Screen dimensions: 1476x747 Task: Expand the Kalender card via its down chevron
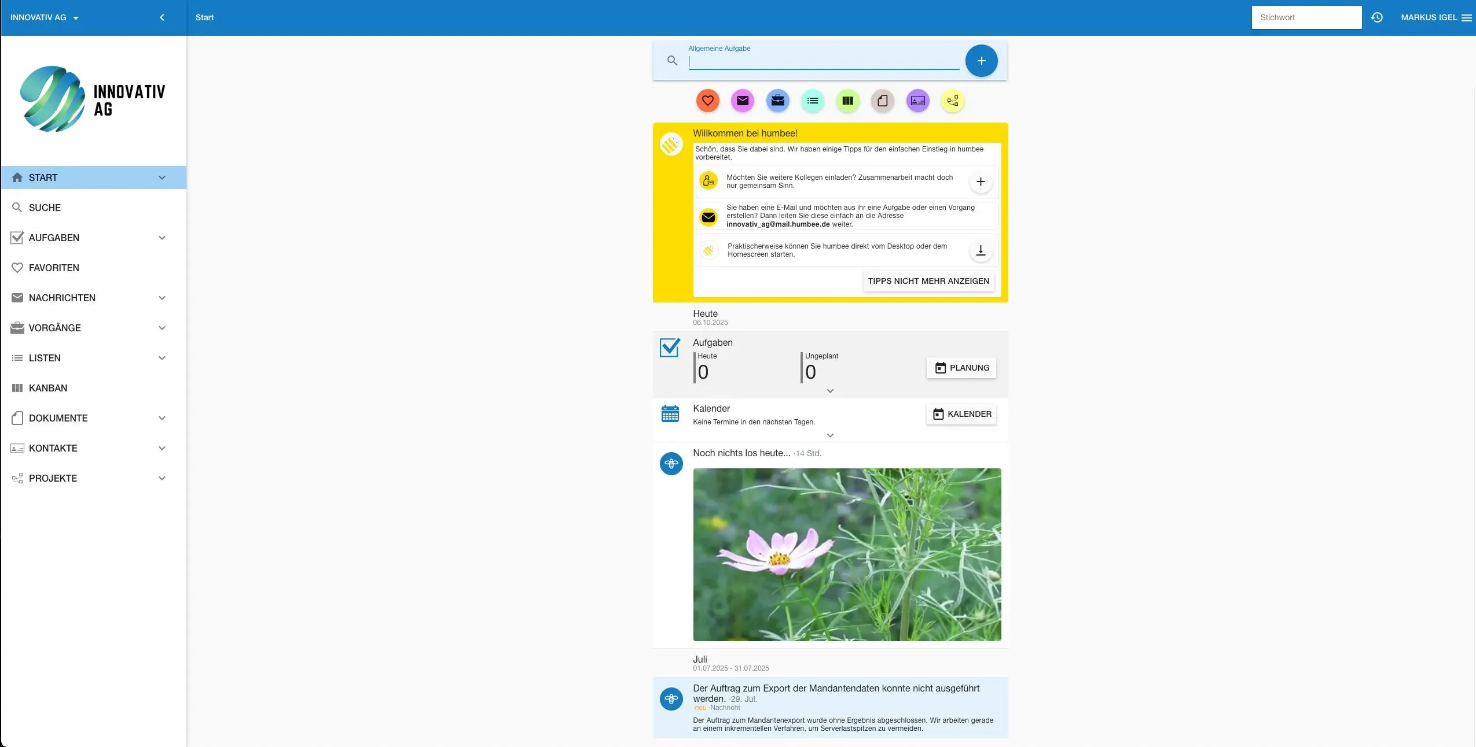(830, 435)
